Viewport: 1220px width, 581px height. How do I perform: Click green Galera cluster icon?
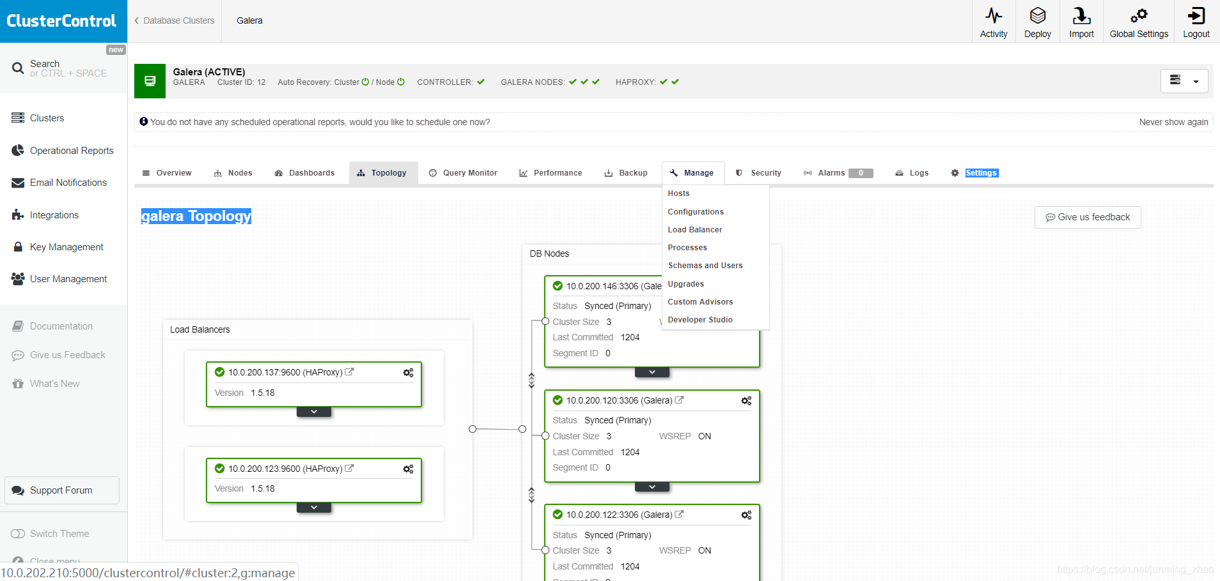[150, 81]
